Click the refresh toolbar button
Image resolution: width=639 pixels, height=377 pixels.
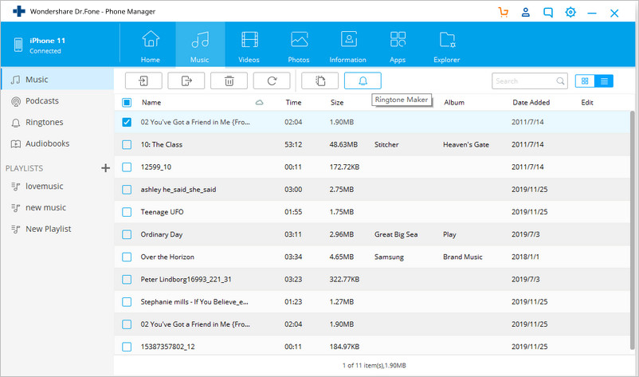point(272,81)
